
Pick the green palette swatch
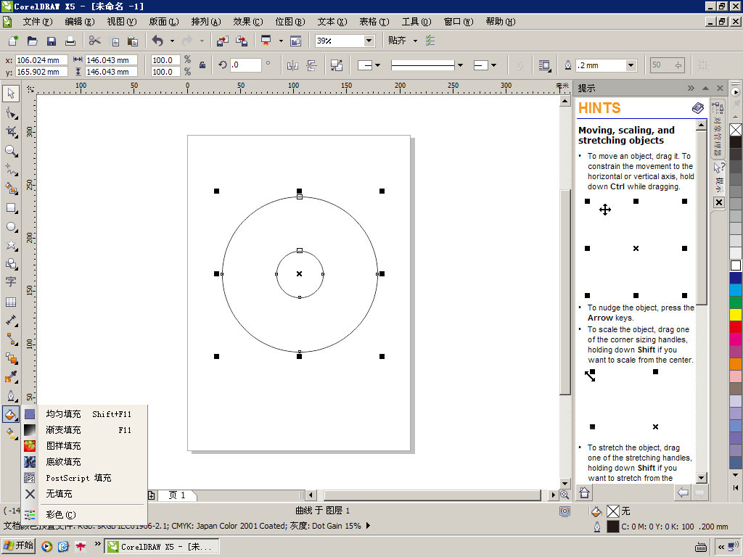[736, 302]
